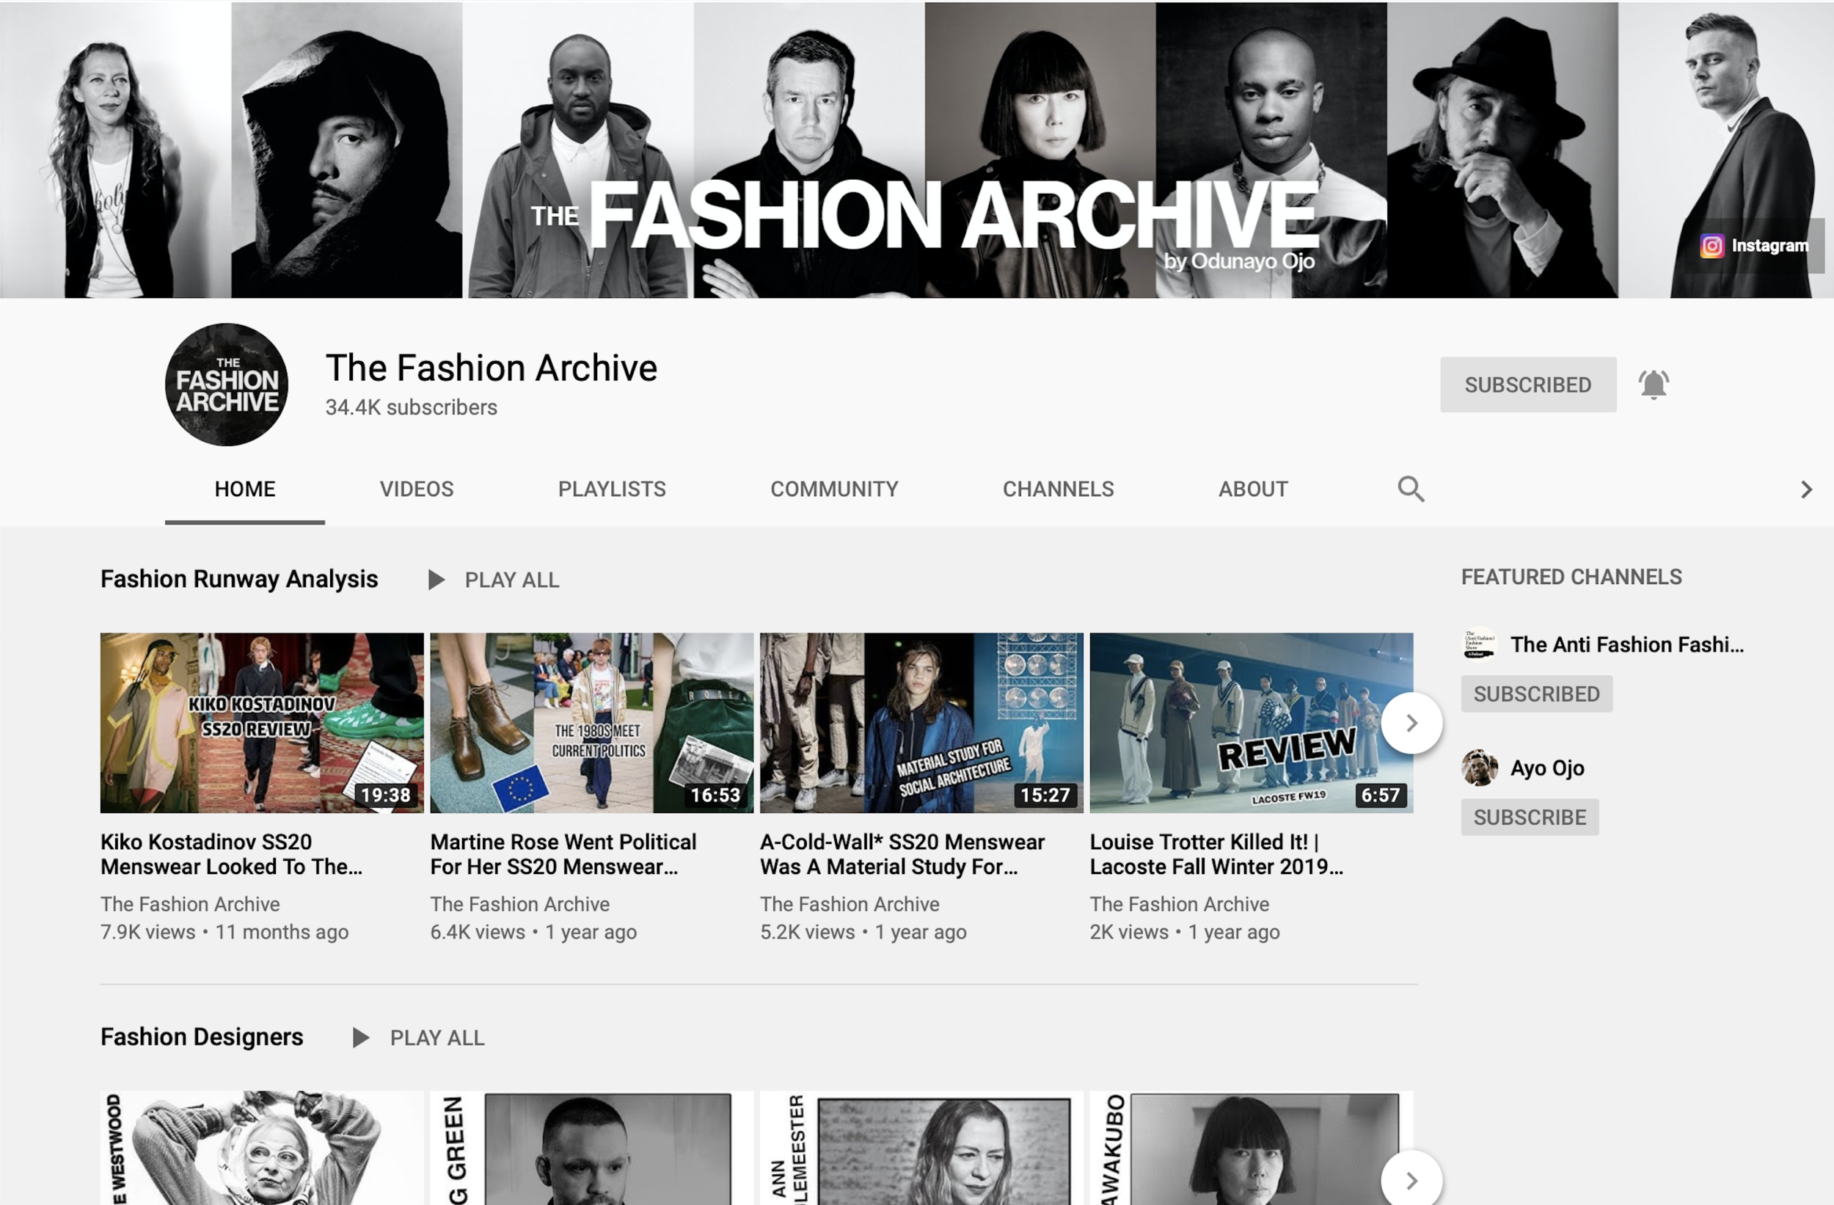Open the channel search magnifier icon
Screen dimensions: 1834x1205
pyautogui.click(x=1410, y=489)
